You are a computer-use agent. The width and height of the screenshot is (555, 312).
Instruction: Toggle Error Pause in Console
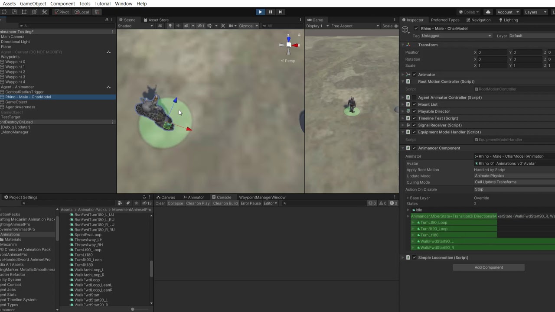(x=251, y=203)
